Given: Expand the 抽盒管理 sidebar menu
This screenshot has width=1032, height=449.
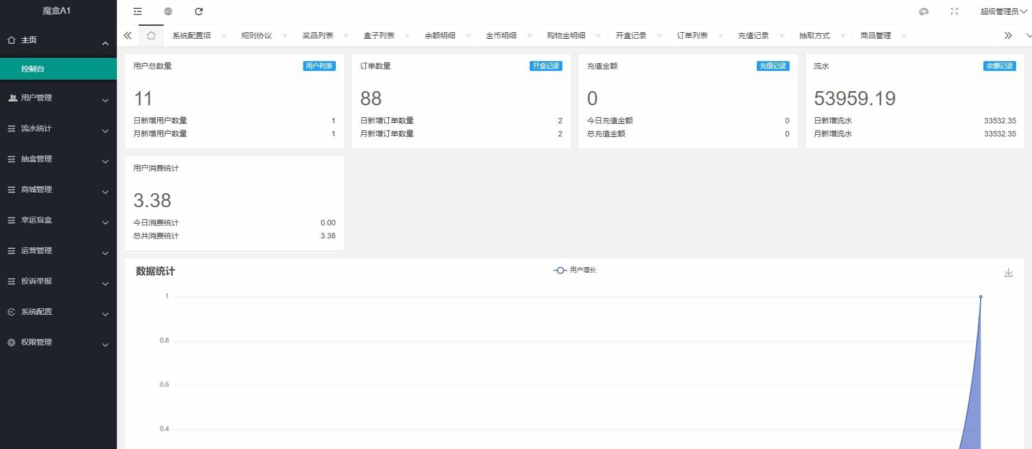Looking at the screenshot, I should (58, 159).
